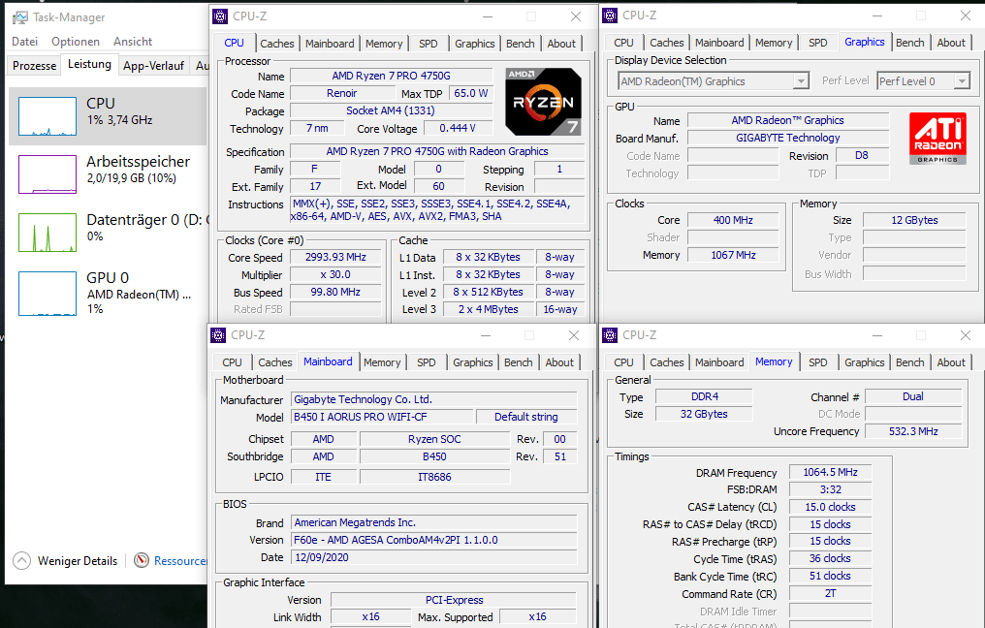
Task: Switch to the Prozesse tab
Action: point(35,65)
